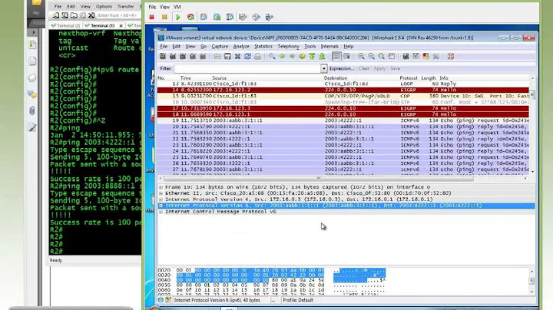553x310 pixels.
Task: Suspend the VM with pause icon
Action: click(164, 17)
